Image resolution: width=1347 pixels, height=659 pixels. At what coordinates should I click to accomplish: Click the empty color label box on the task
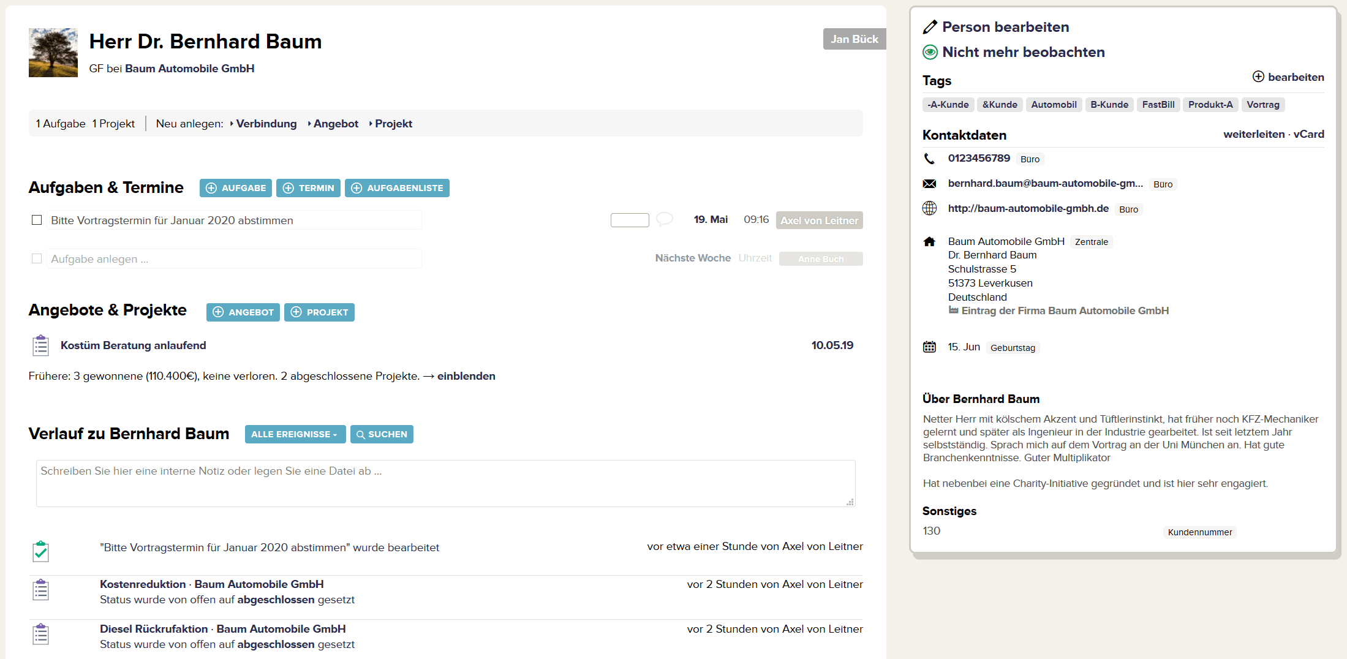(630, 220)
